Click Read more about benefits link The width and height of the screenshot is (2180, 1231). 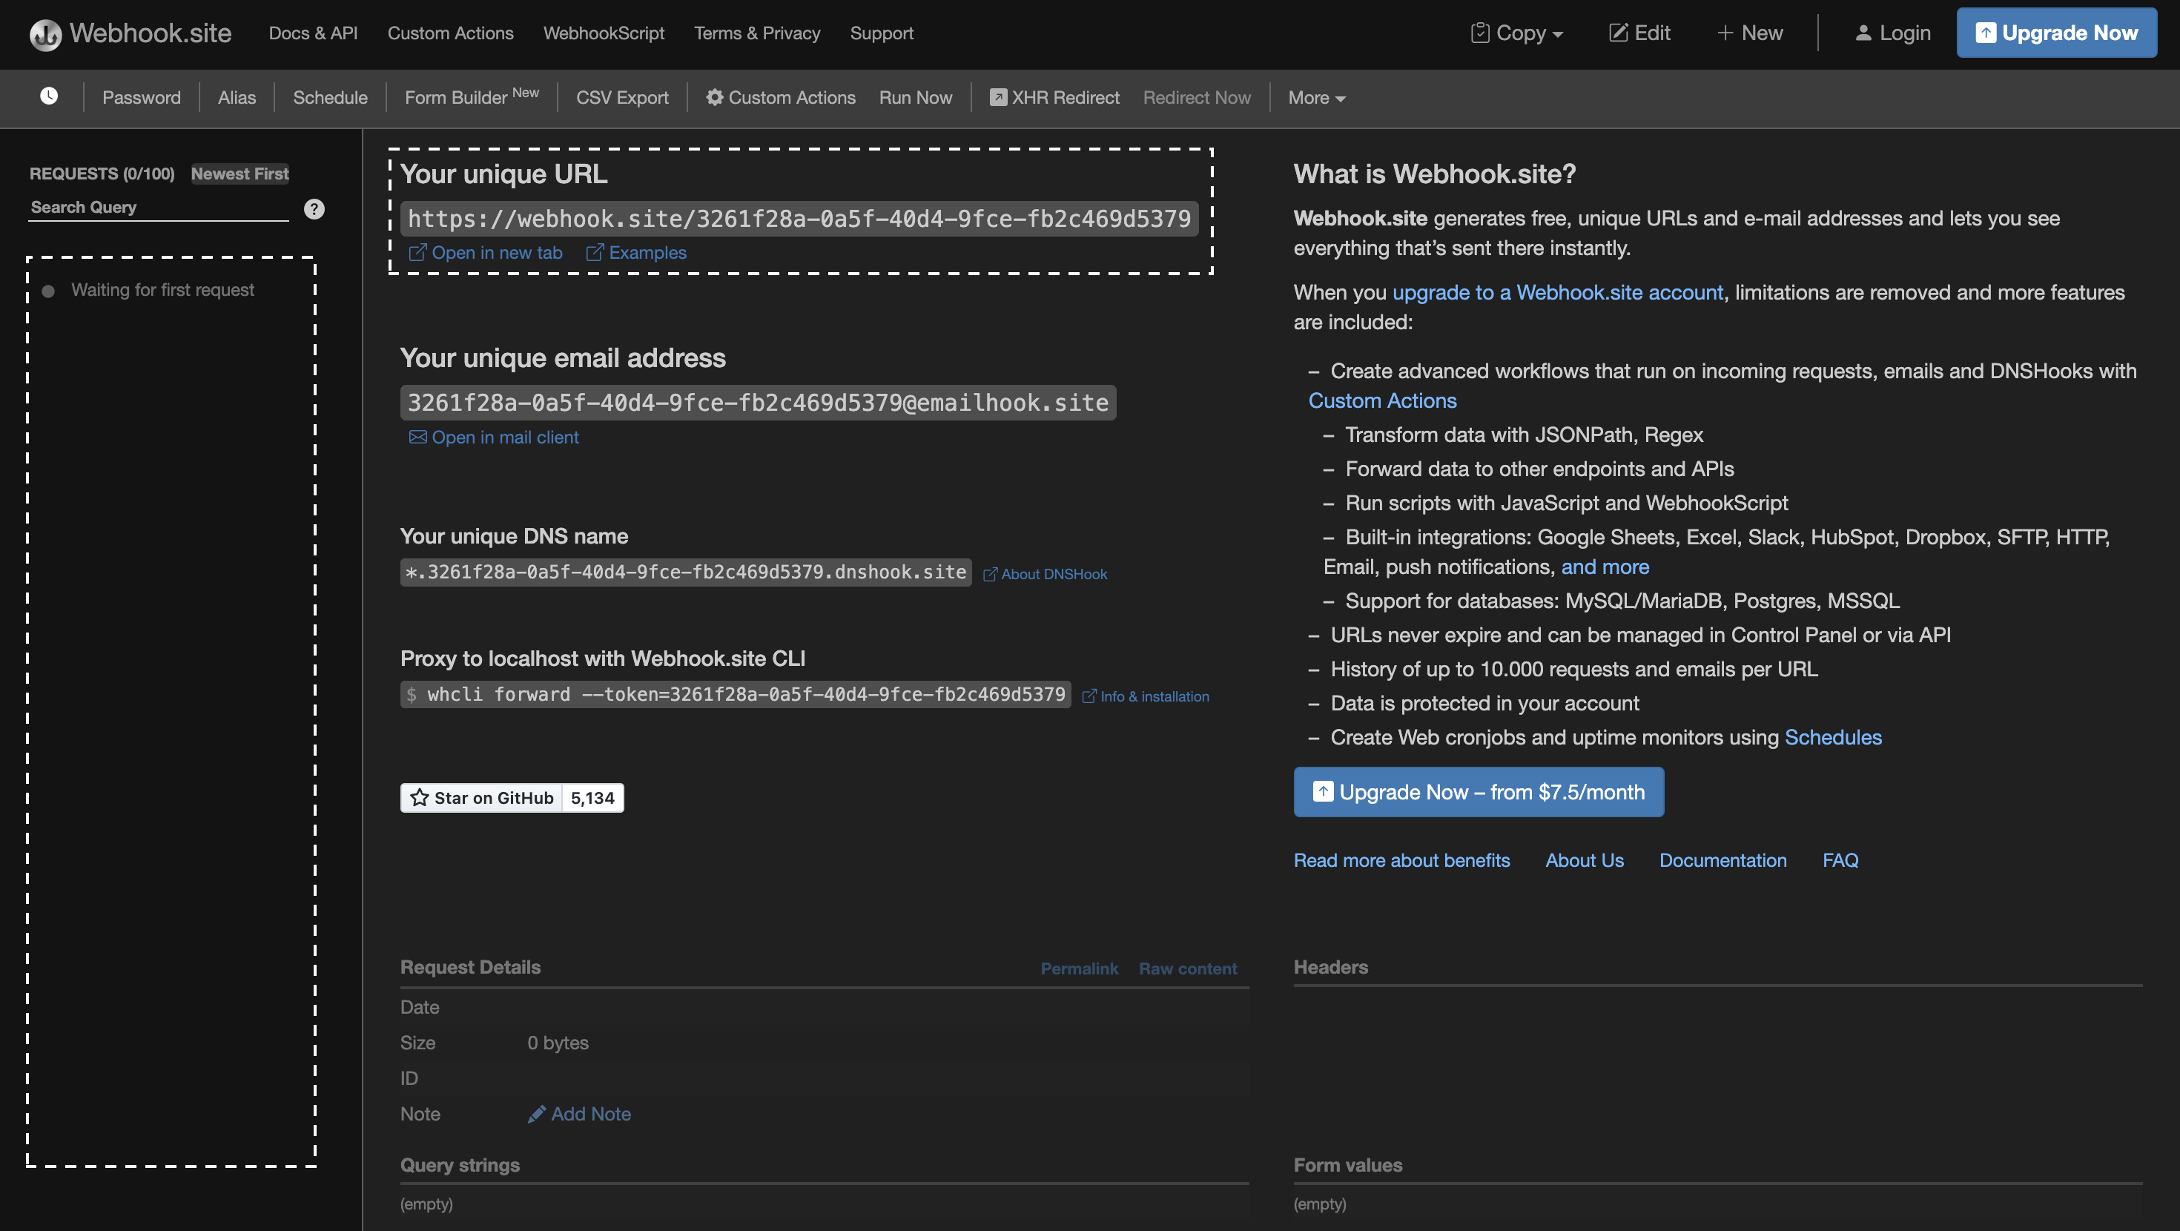coord(1401,860)
